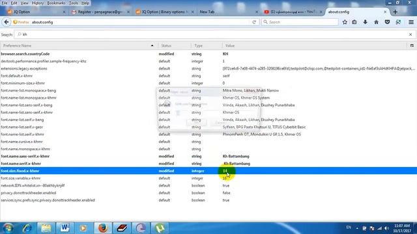Select font.size.variable.x-khmr row
Viewport: 417px width, 234px height.
(x=208, y=178)
